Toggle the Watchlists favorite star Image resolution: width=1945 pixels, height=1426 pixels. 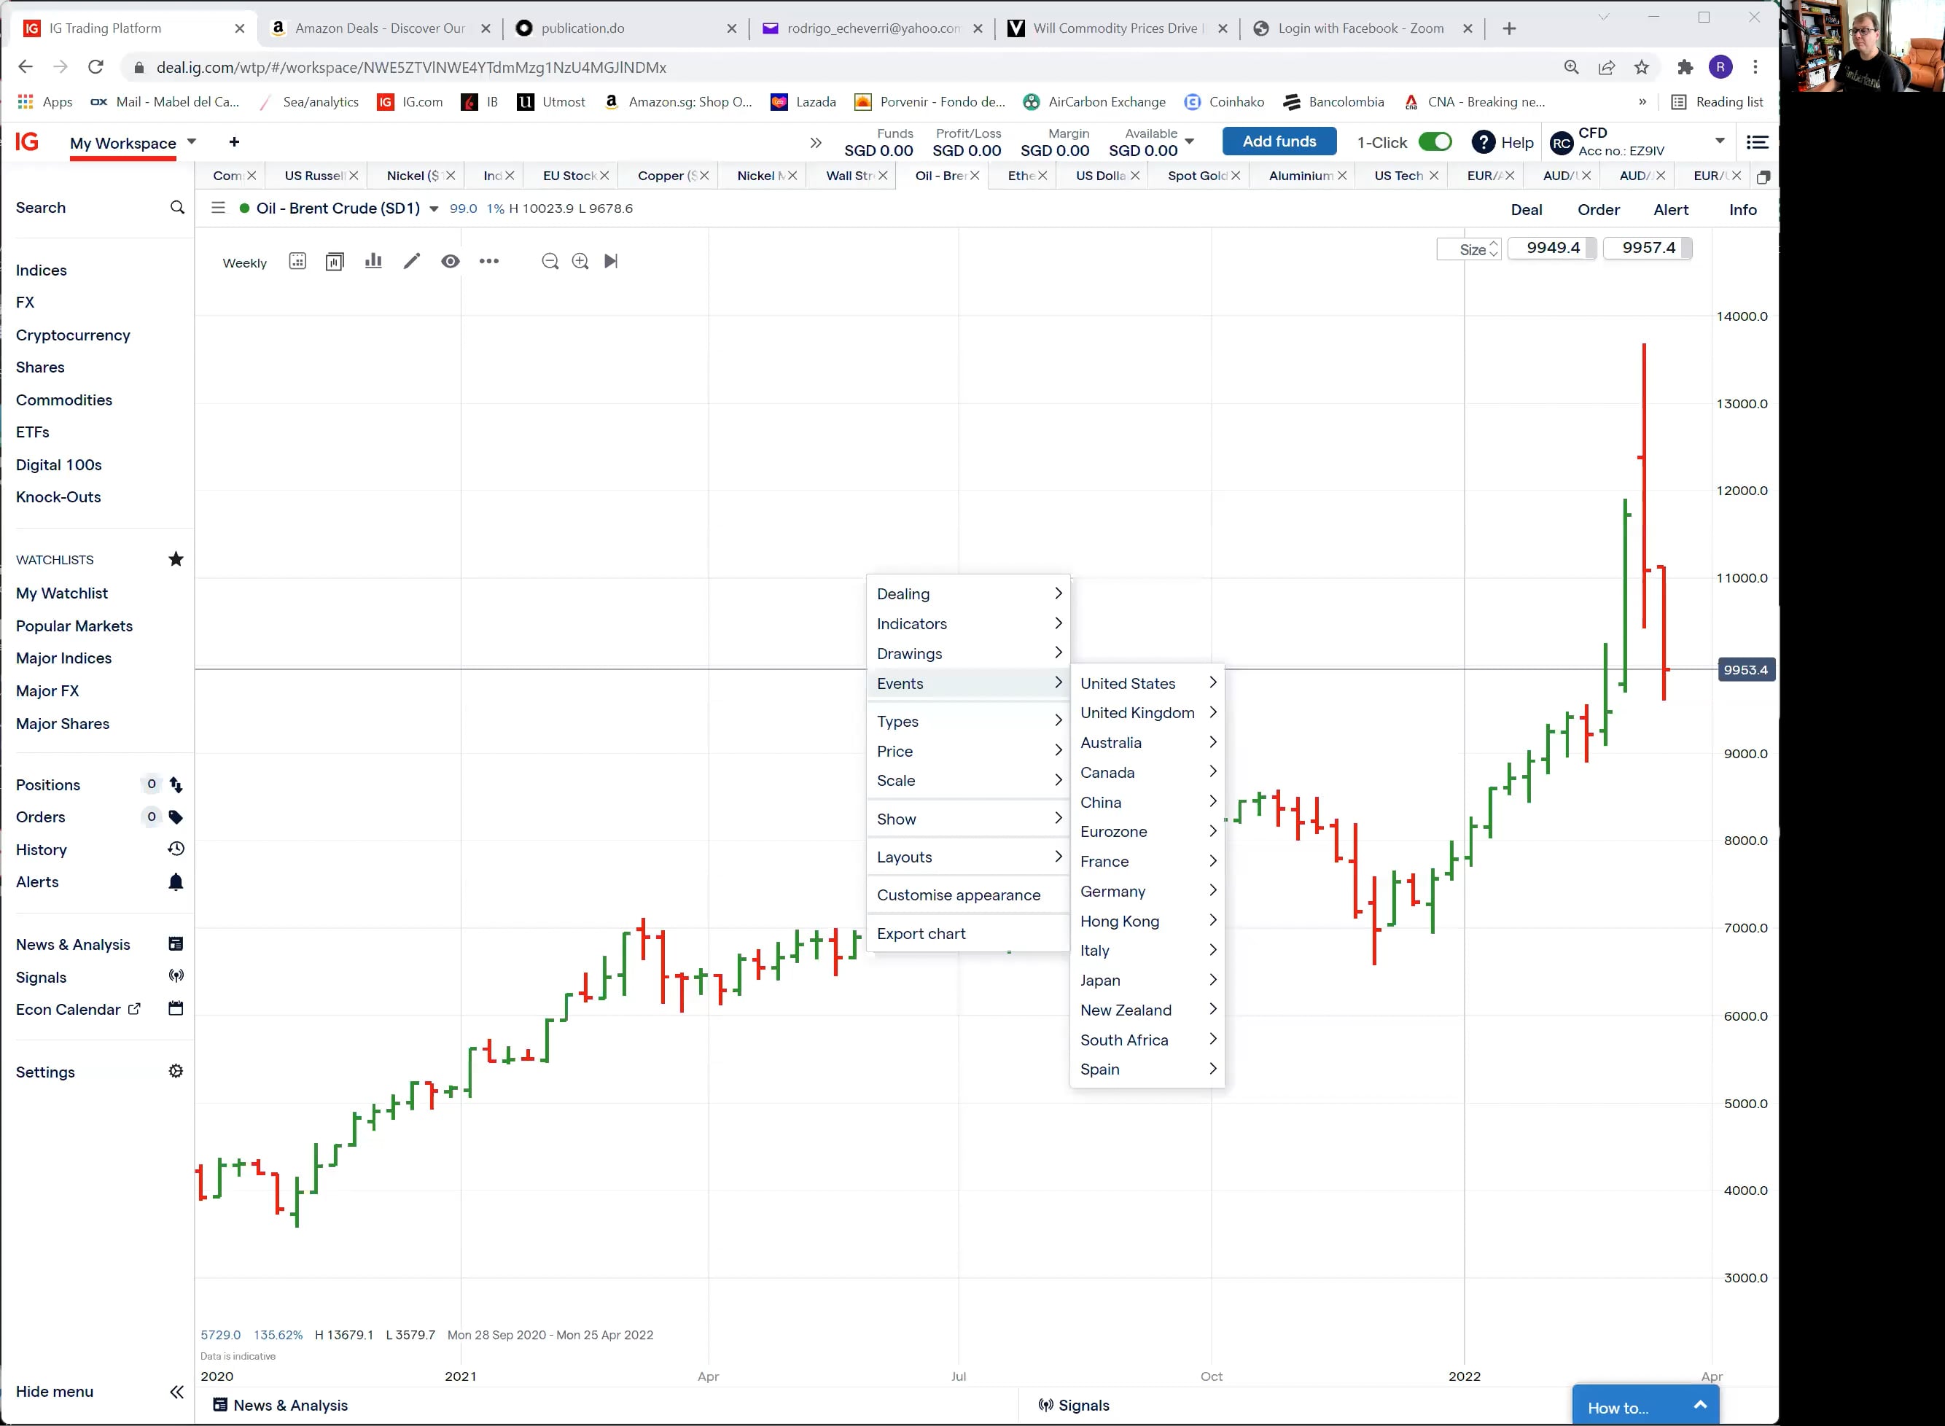pyautogui.click(x=177, y=558)
